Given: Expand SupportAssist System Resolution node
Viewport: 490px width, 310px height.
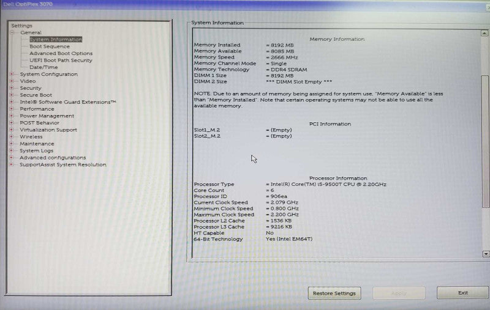Looking at the screenshot, I should pos(12,164).
